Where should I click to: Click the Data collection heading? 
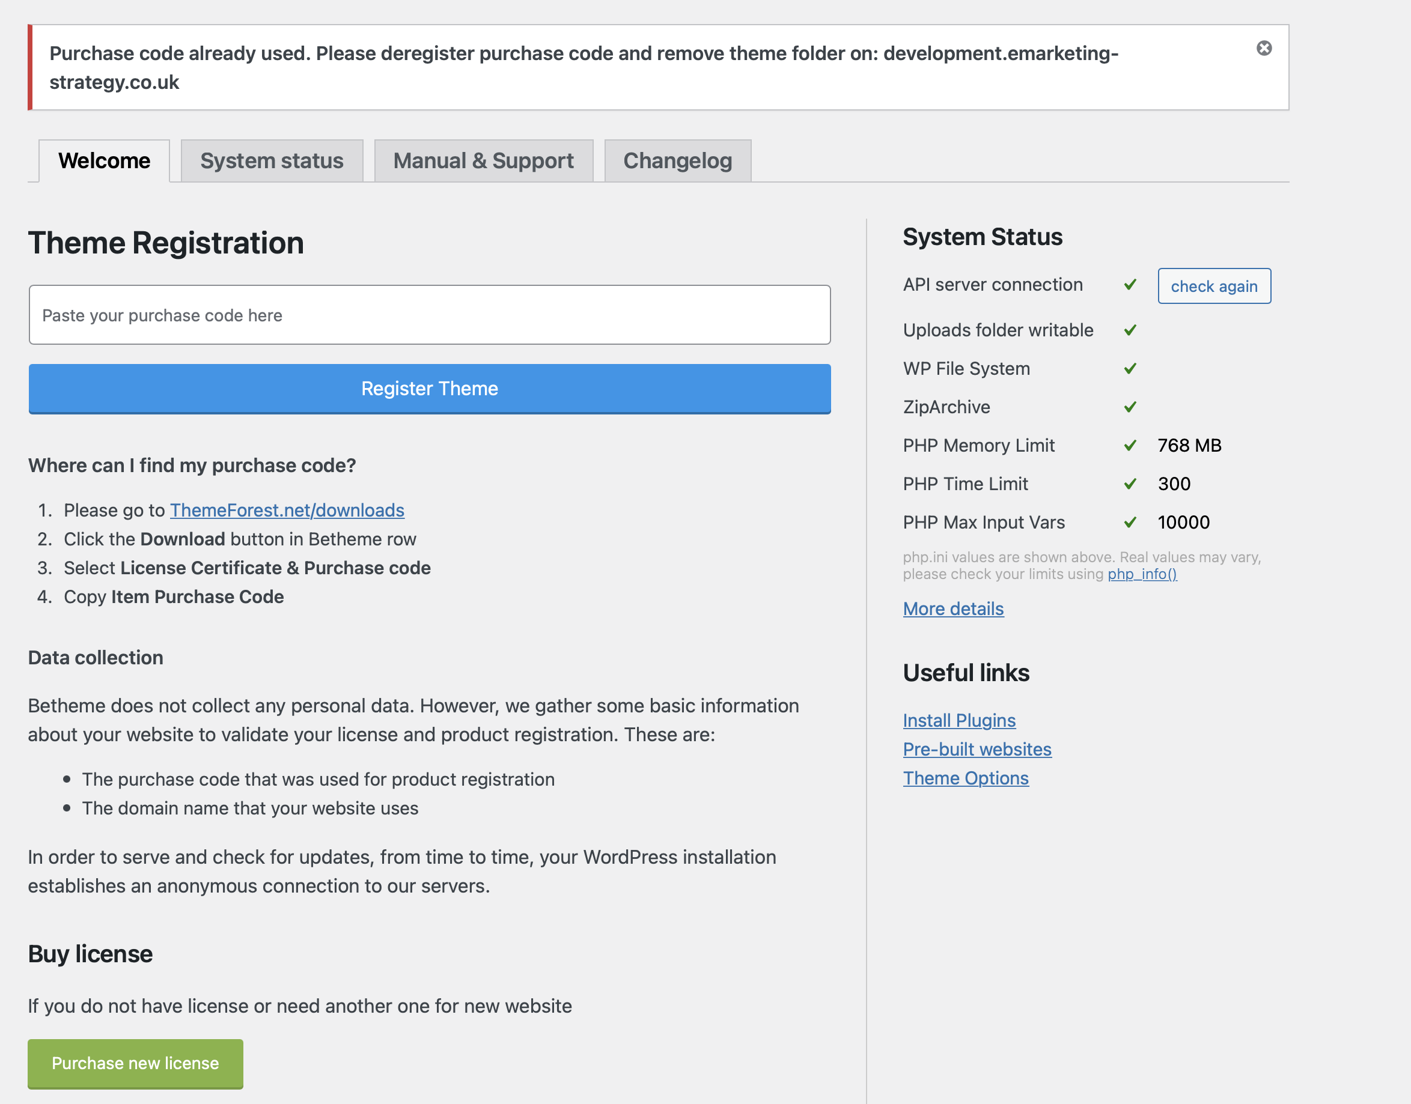coord(95,658)
